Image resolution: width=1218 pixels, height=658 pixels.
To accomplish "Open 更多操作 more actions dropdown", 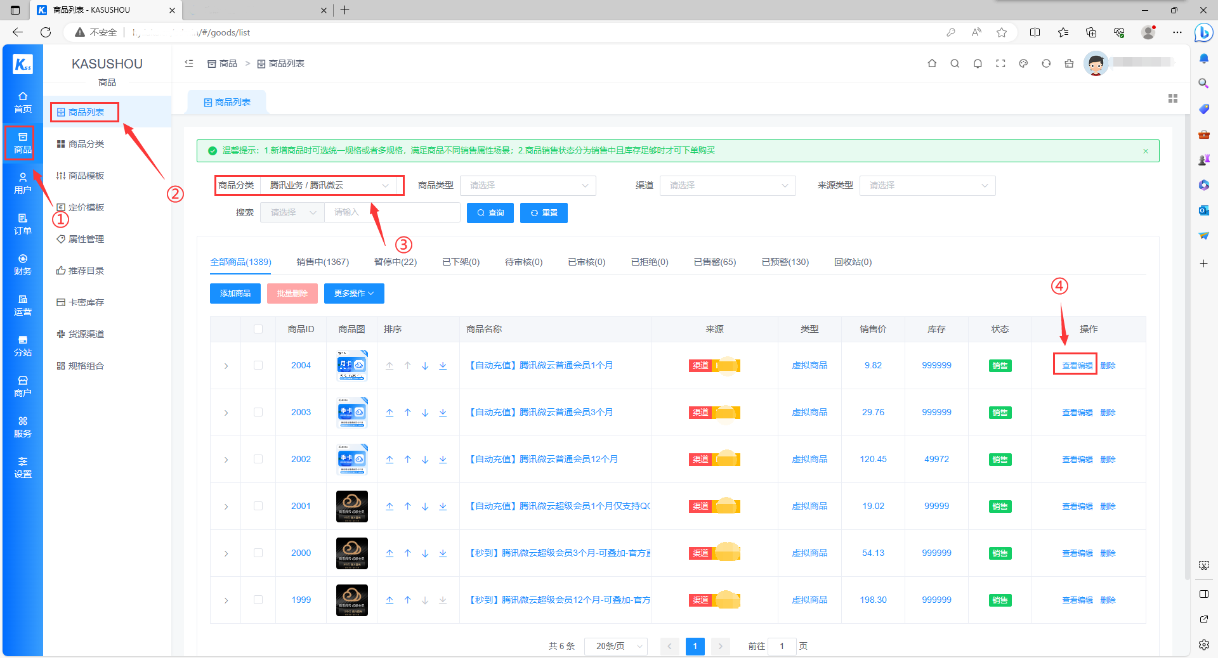I will pos(354,294).
